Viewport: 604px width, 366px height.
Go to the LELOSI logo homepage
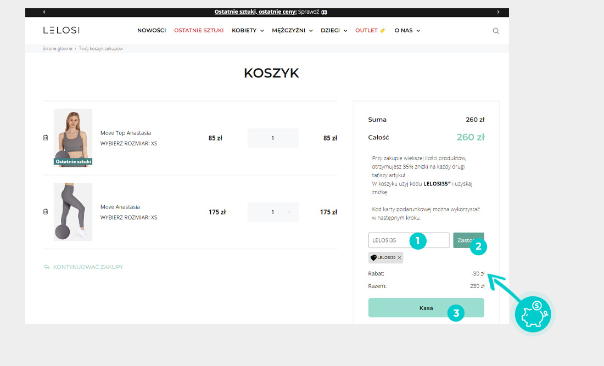(61, 30)
